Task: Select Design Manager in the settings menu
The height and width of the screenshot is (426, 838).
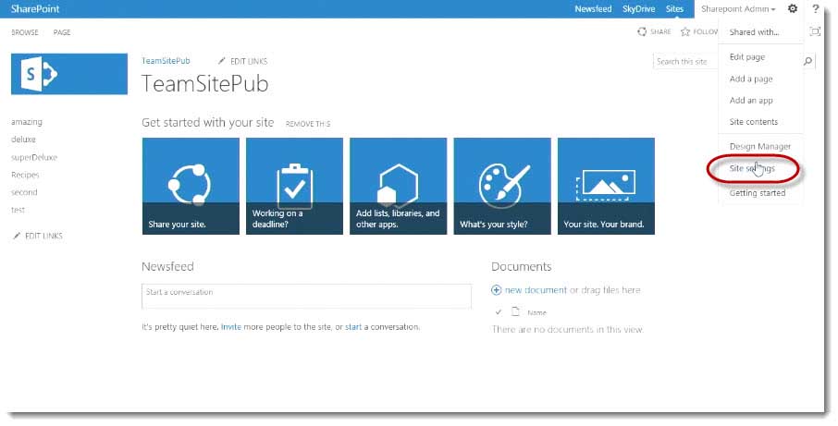Action: click(760, 147)
